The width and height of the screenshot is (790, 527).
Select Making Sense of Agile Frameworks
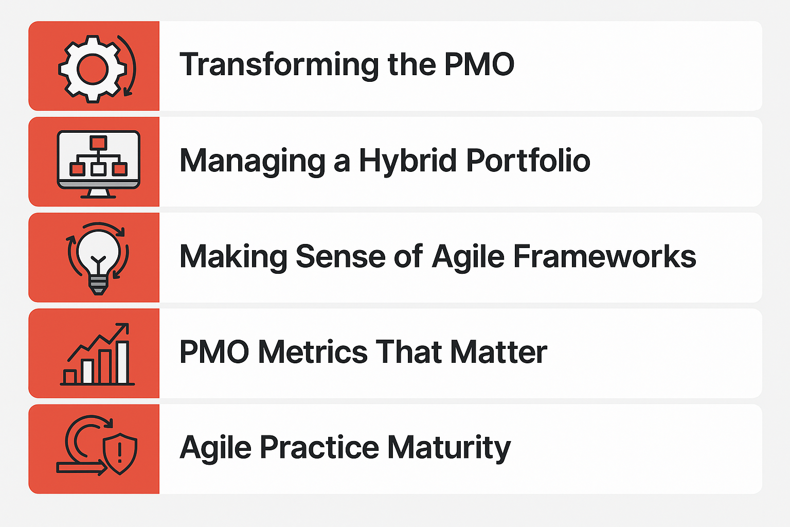[438, 256]
